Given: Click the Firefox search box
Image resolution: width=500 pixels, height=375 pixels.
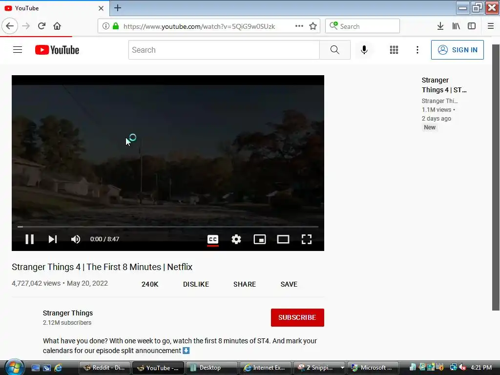Looking at the screenshot, I should [363, 26].
